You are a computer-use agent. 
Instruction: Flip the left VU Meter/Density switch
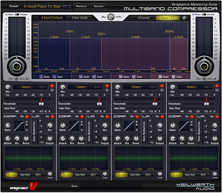tap(17, 14)
